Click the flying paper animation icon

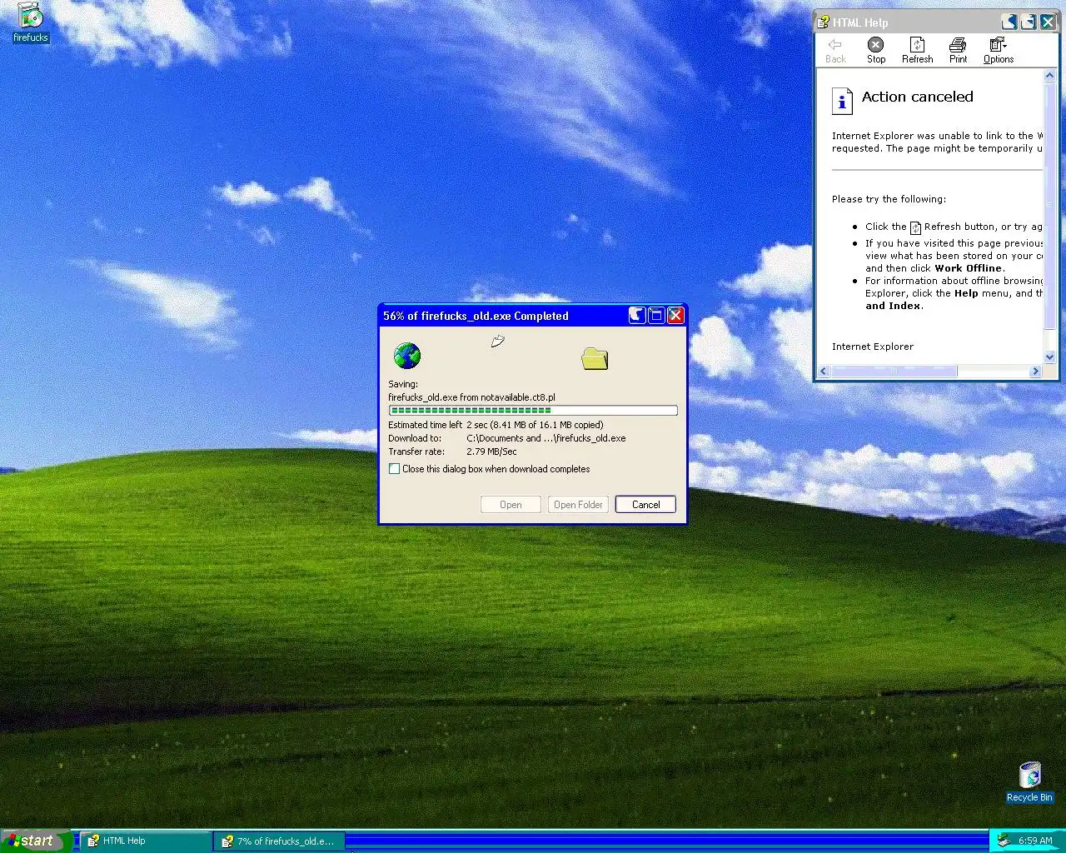point(498,341)
